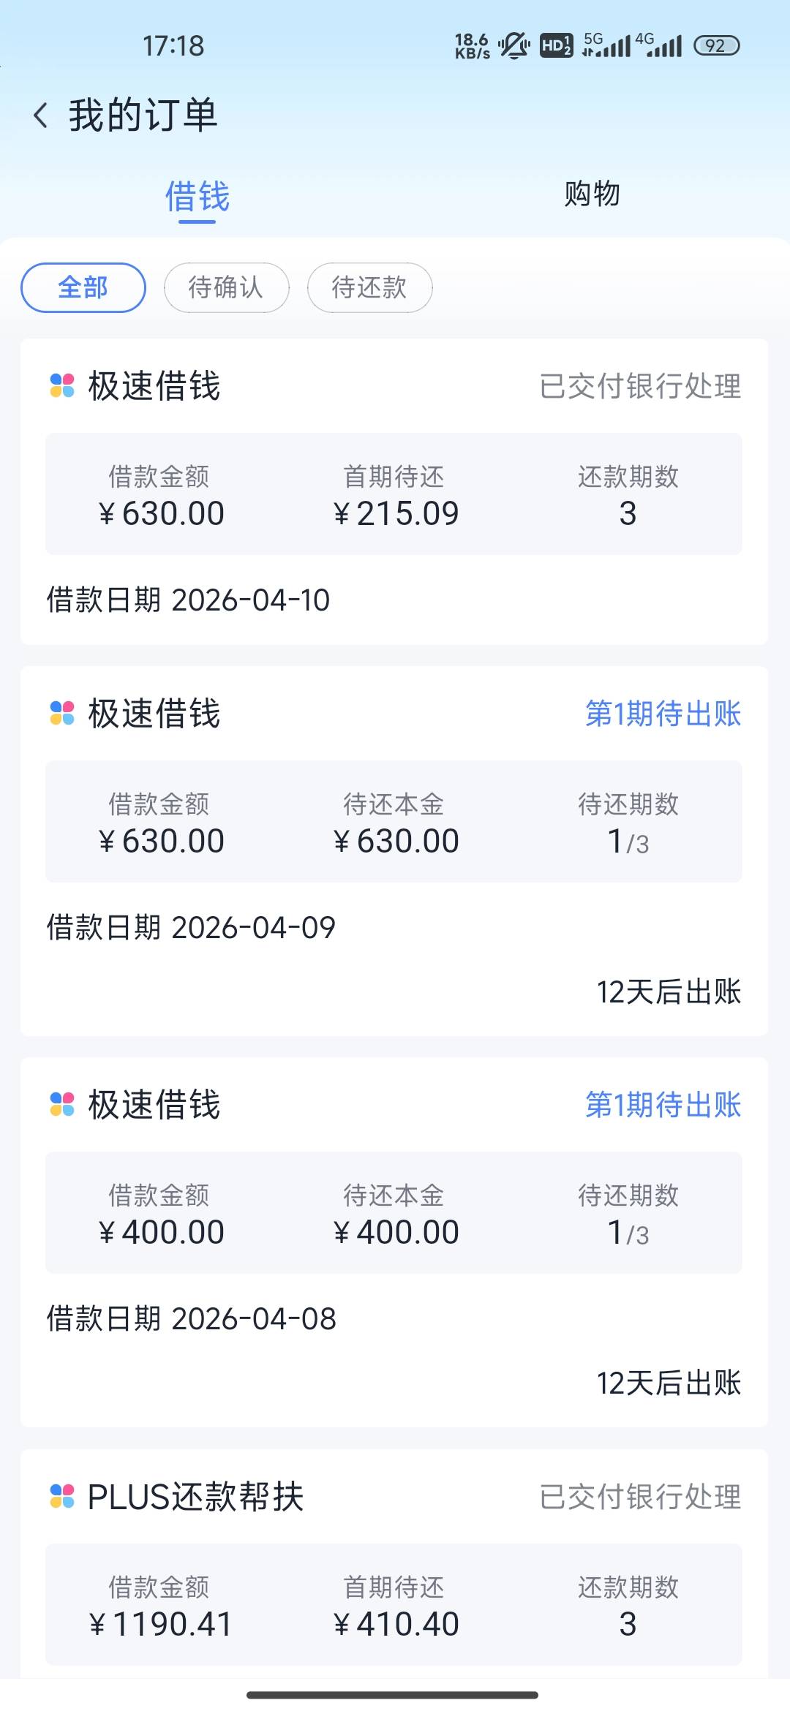Tap 已交付银行处理 status on PLUS还款帮扶
The width and height of the screenshot is (790, 1711).
click(x=640, y=1497)
